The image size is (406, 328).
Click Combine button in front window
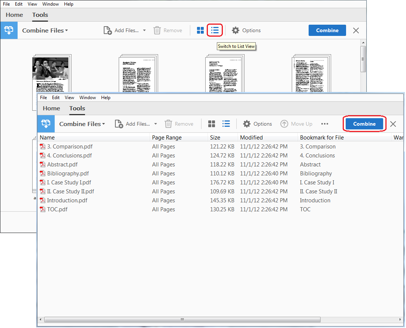click(x=364, y=124)
